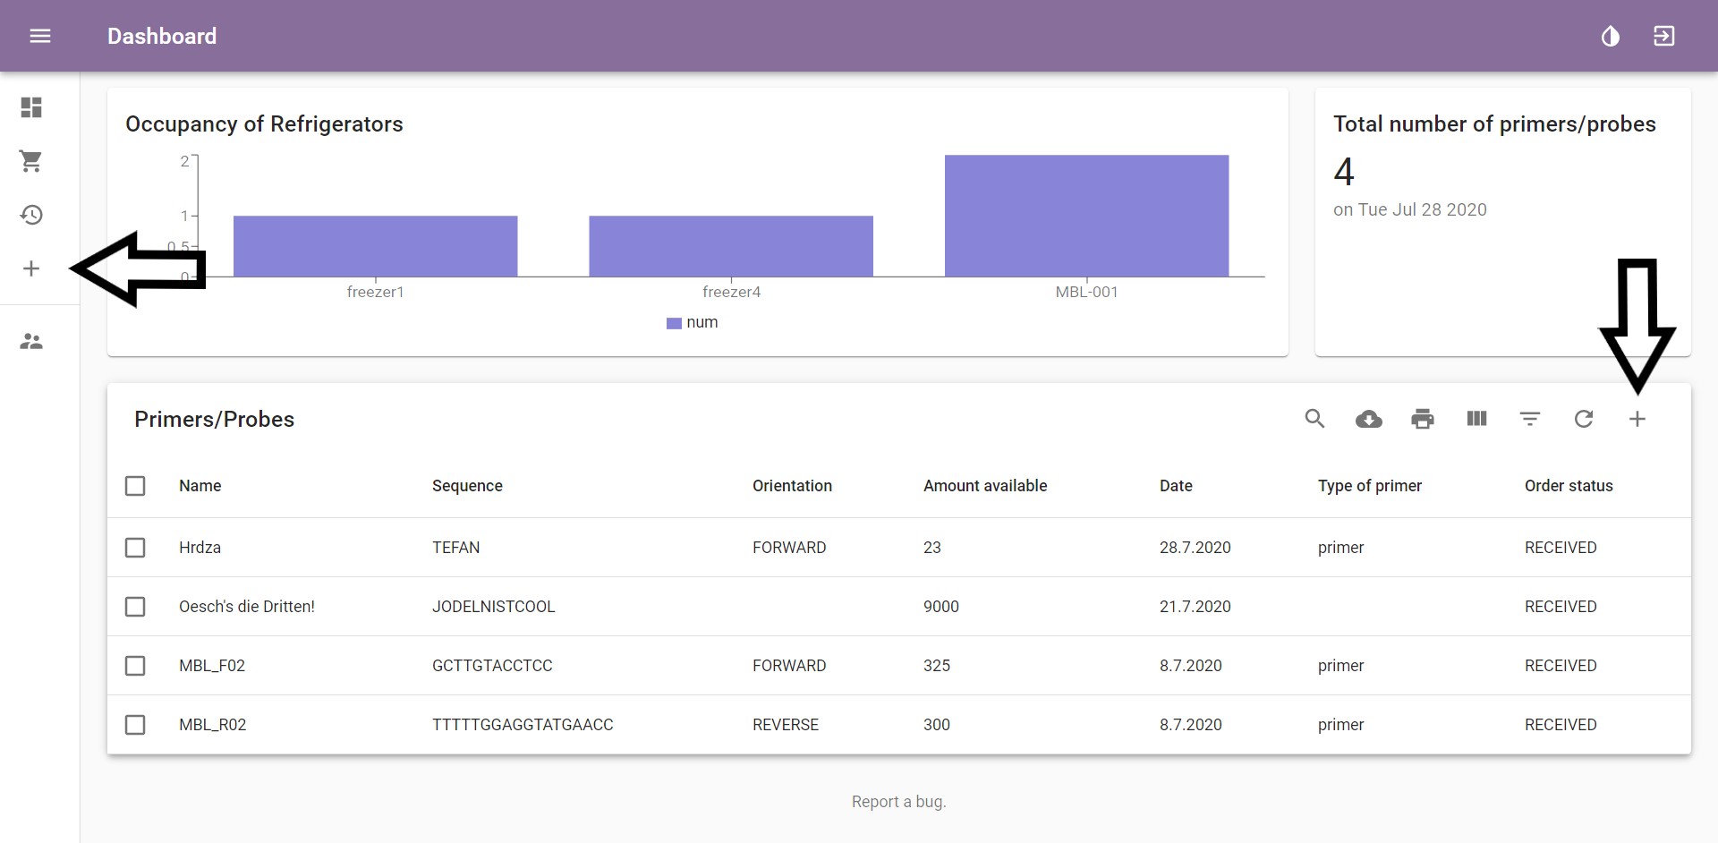This screenshot has width=1718, height=843.
Task: Click the 28.7.2020 date cell
Action: point(1195,548)
